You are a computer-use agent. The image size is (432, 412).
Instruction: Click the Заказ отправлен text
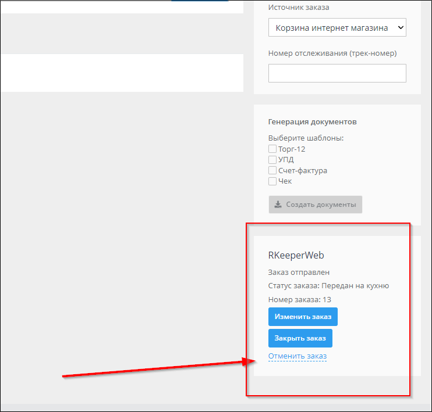coord(299,273)
